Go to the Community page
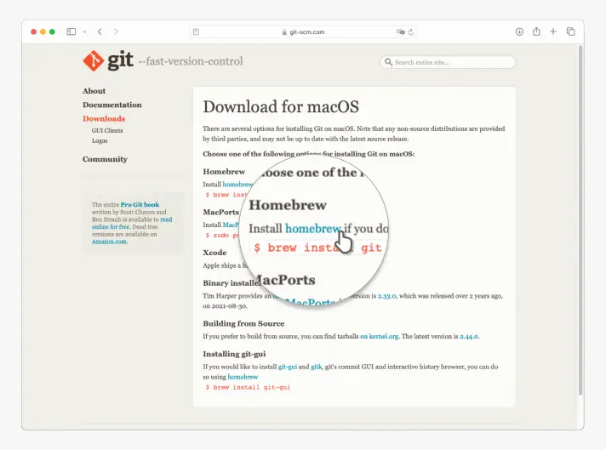The width and height of the screenshot is (606, 450). pos(105,159)
